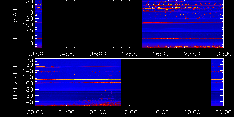Click the LEARMONTH axis label
The image size is (234, 117).
(x=16, y=82)
